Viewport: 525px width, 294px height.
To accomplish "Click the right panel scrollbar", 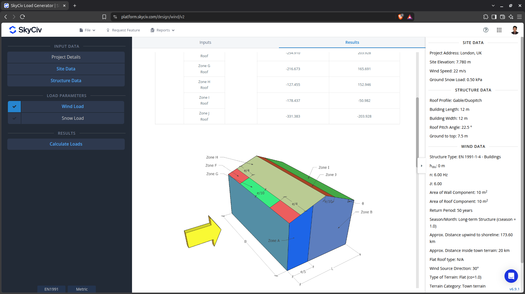I will pyautogui.click(x=522, y=150).
